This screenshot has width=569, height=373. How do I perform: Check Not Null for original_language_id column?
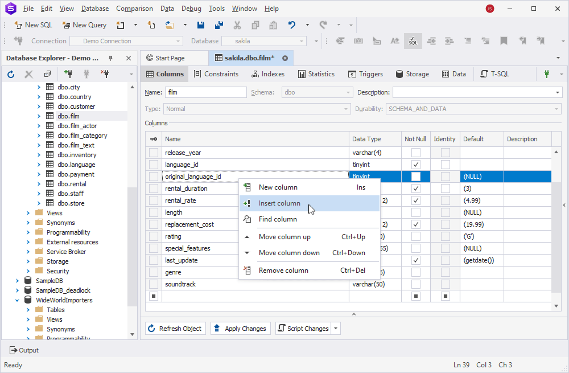[415, 176]
